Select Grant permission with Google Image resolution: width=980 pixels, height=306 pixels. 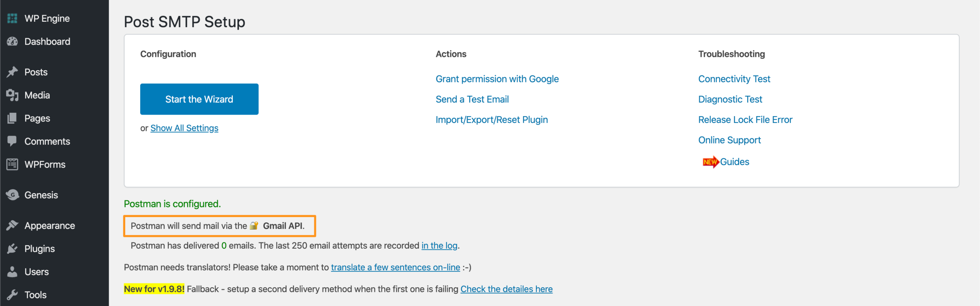point(497,79)
